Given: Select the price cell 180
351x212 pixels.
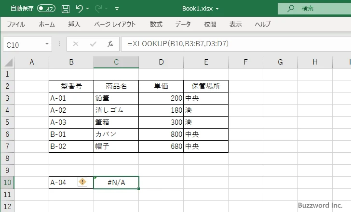Looking at the screenshot, I should tap(161, 110).
